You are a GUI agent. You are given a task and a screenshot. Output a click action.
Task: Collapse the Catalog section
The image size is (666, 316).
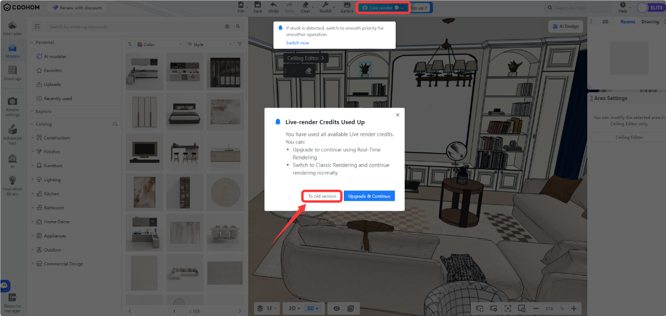coord(32,124)
